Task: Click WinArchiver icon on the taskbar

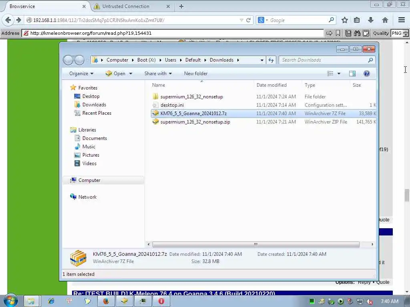Action: pyautogui.click(x=124, y=301)
